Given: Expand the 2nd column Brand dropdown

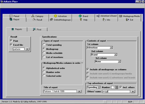Looking at the screenshot, I should pyautogui.click(x=115, y=55).
